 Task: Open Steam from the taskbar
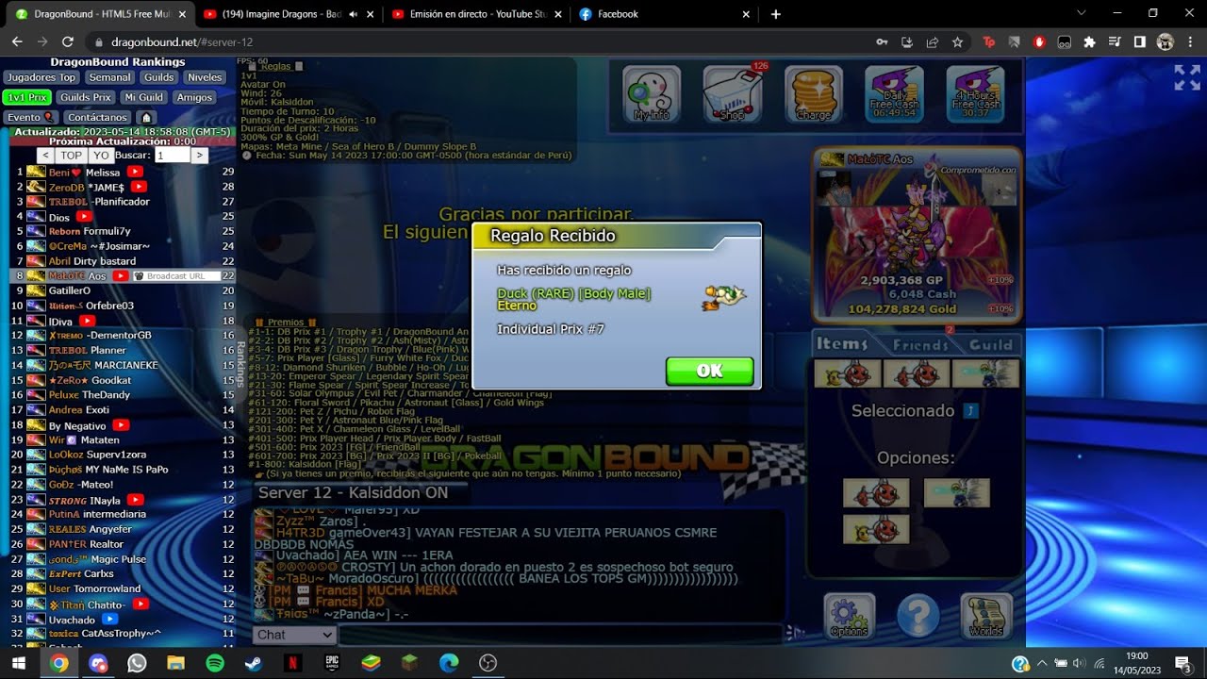click(254, 663)
